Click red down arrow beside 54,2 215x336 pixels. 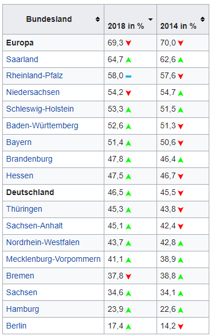click(x=128, y=93)
